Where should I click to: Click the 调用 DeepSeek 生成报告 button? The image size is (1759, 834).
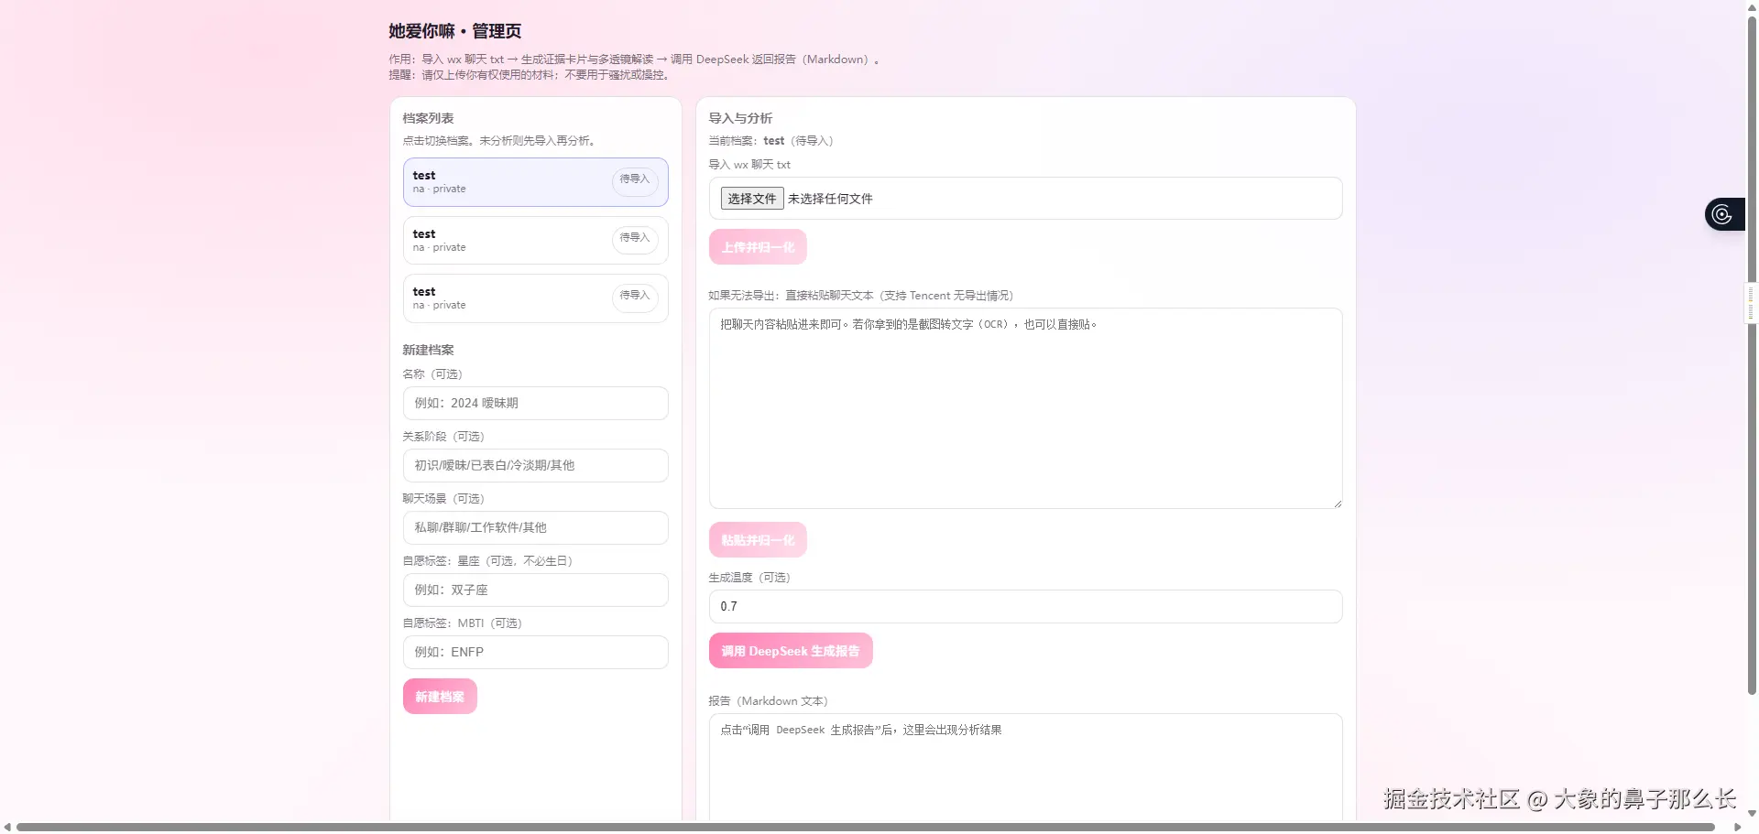(790, 650)
